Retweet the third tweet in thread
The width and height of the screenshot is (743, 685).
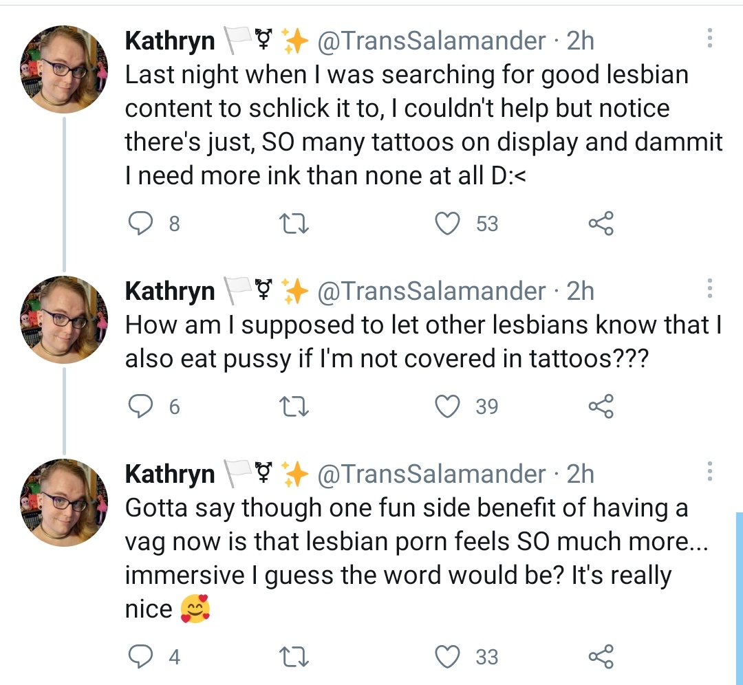point(294,657)
